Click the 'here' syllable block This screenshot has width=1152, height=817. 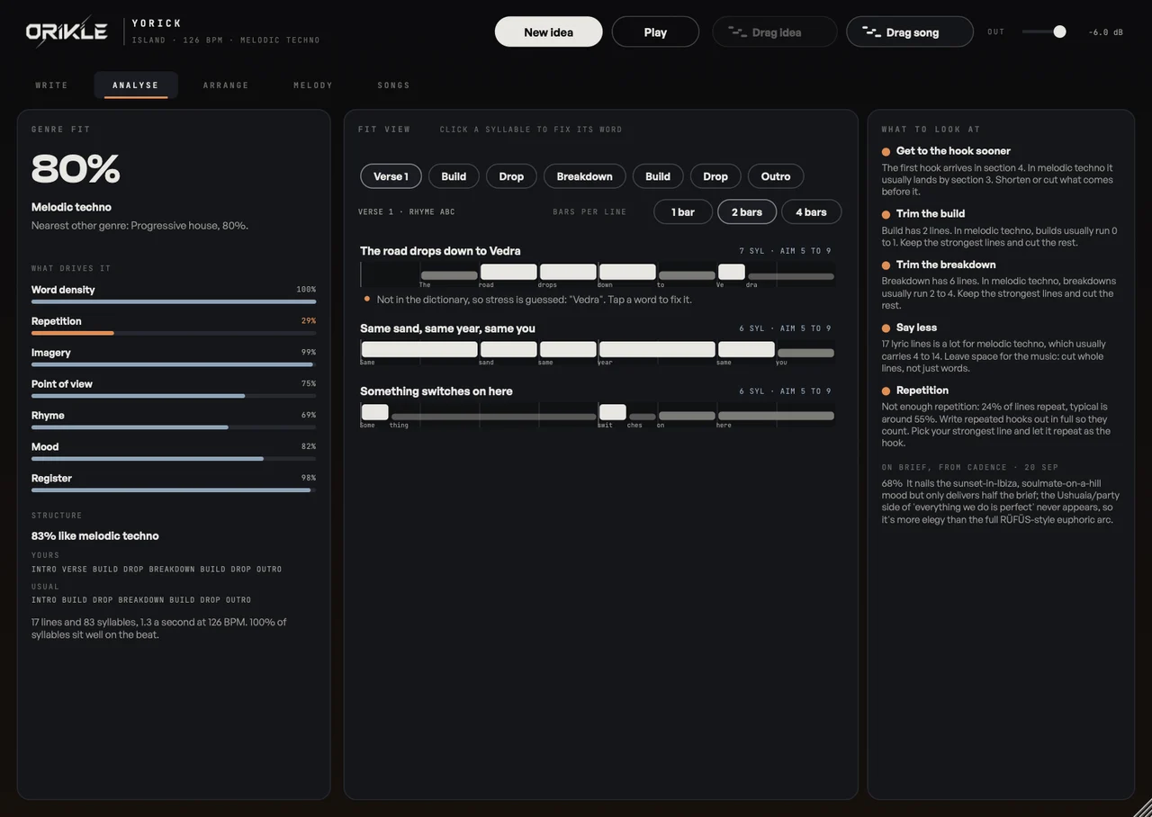point(776,416)
